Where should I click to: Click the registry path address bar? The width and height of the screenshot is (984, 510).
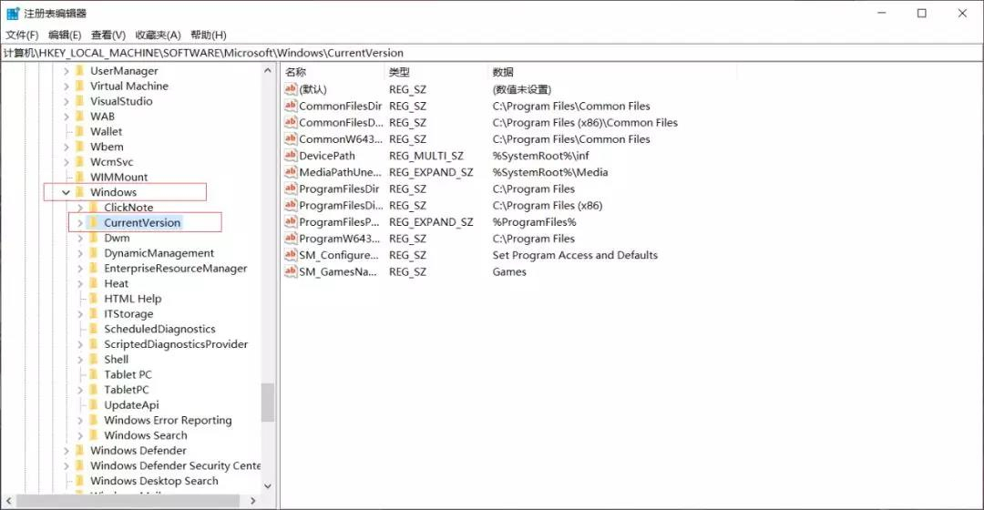(491, 53)
